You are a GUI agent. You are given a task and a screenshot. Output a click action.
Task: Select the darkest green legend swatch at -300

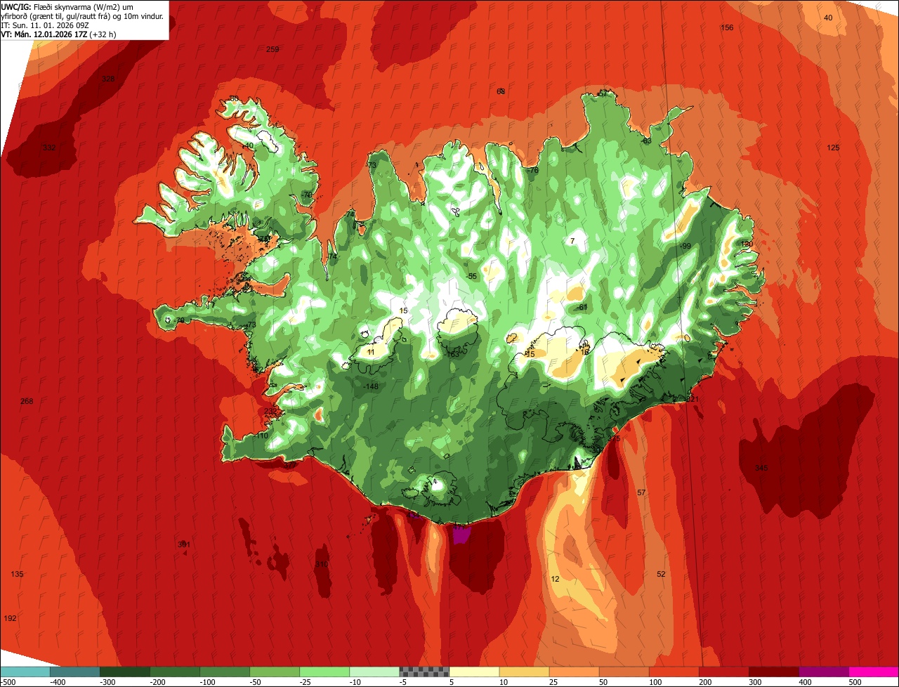pyautogui.click(x=124, y=672)
